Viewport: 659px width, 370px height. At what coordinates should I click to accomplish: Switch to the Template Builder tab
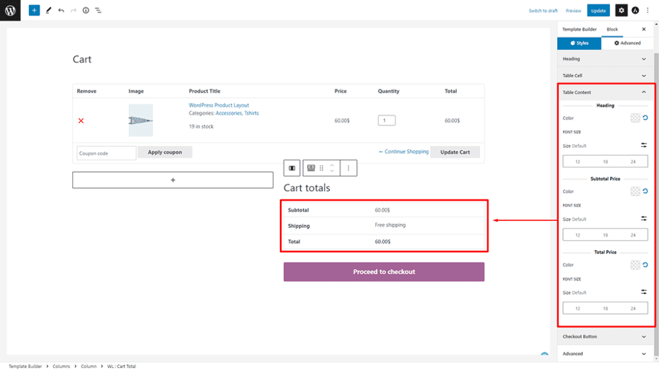tap(579, 30)
